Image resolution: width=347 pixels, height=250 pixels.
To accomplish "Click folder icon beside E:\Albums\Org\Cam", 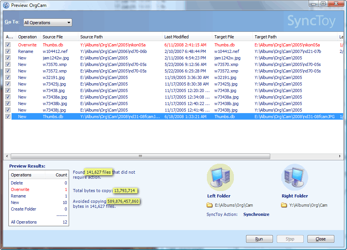I will (209, 205).
